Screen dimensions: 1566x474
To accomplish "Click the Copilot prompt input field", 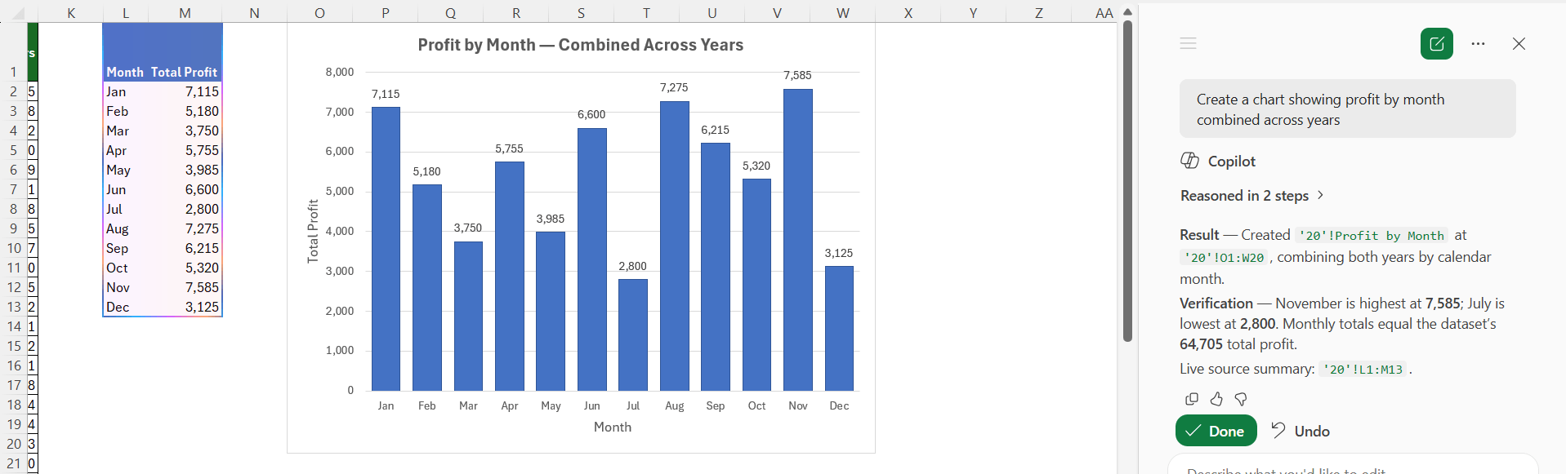I will (x=1352, y=468).
